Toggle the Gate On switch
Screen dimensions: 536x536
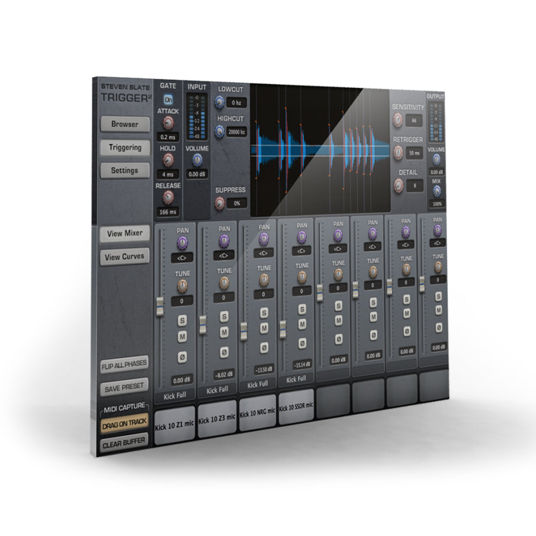pyautogui.click(x=168, y=100)
